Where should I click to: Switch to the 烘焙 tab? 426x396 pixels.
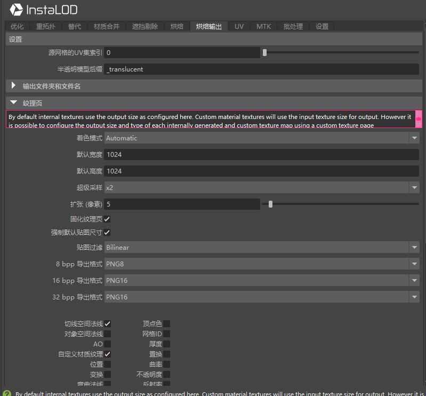point(177,26)
